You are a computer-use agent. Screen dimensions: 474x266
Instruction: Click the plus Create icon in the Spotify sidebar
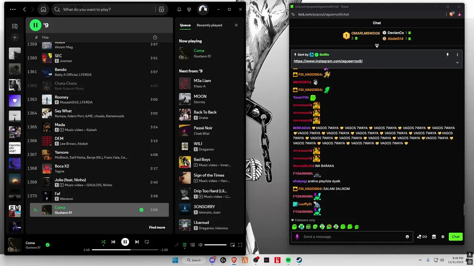pos(15,37)
